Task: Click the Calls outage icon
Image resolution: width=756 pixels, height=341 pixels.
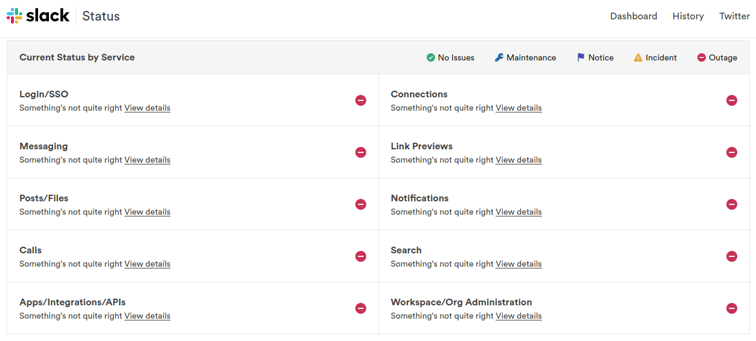Action: coord(361,256)
